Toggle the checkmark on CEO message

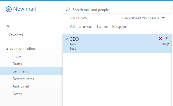[x=67, y=39]
